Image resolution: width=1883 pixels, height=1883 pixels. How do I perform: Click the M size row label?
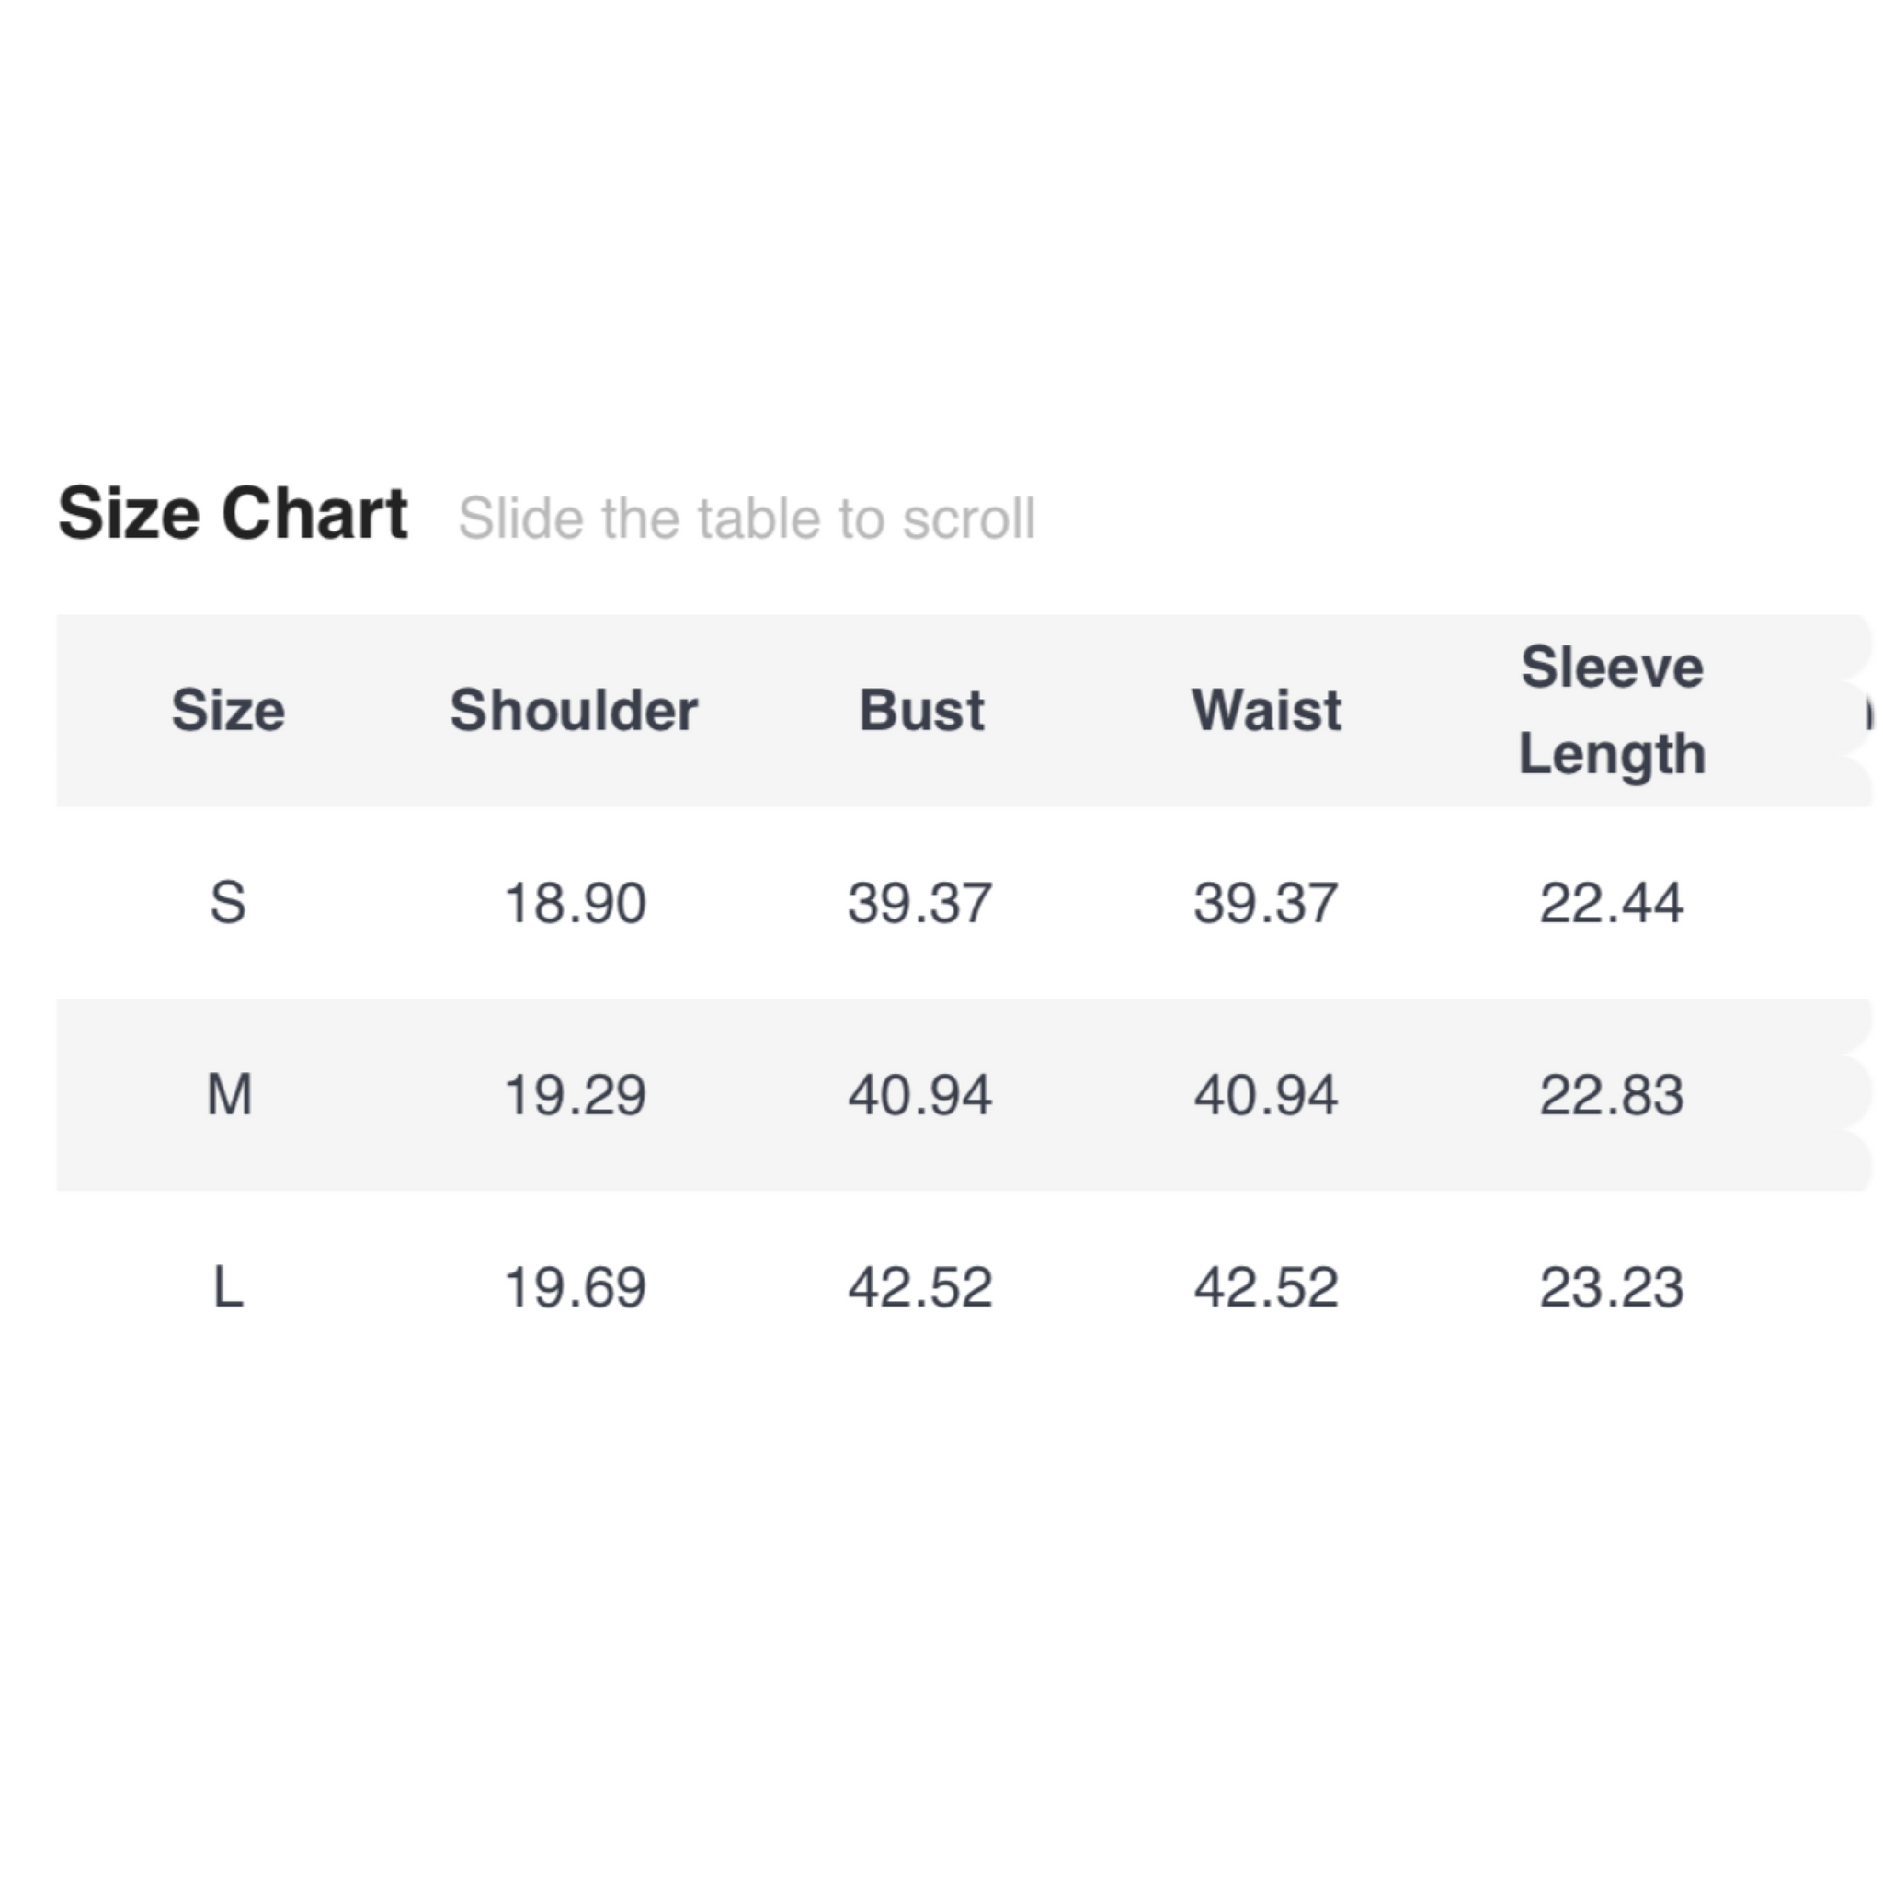229,1094
